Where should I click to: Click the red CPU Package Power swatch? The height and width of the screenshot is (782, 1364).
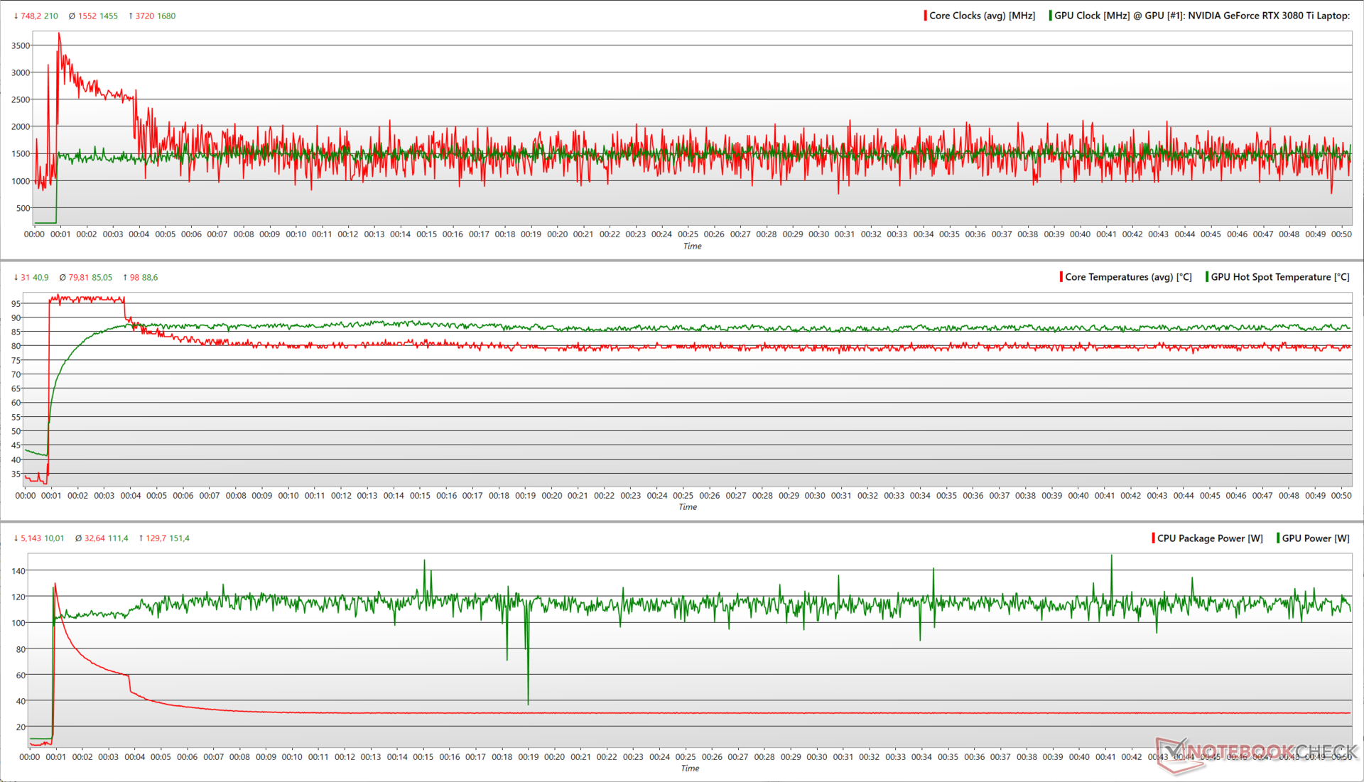tap(1153, 538)
